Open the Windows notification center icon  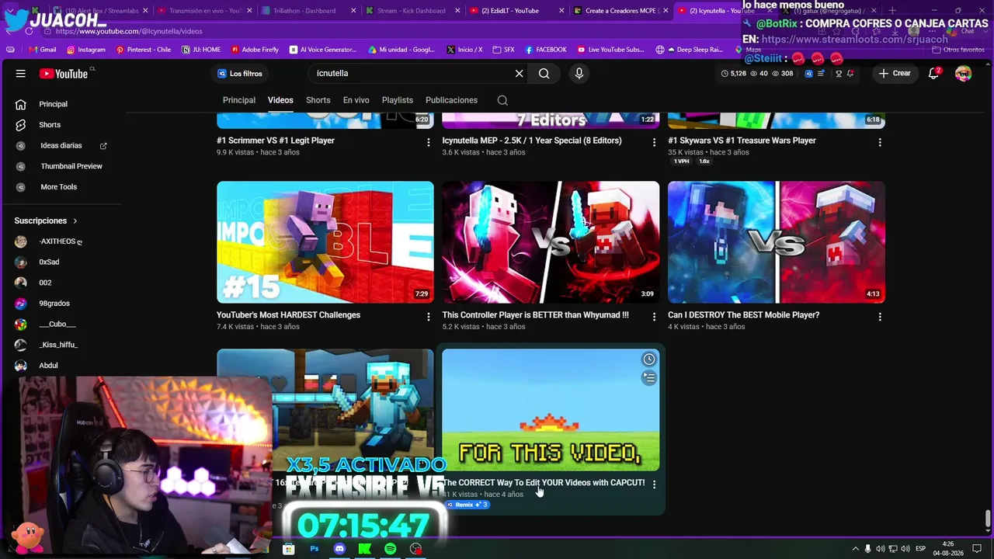pos(977,549)
